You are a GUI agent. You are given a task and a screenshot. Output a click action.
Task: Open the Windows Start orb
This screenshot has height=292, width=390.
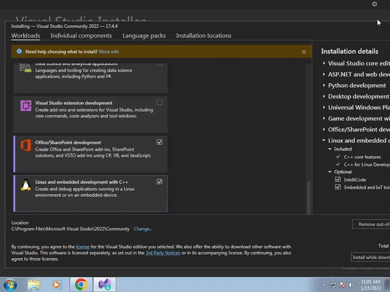coord(10,284)
